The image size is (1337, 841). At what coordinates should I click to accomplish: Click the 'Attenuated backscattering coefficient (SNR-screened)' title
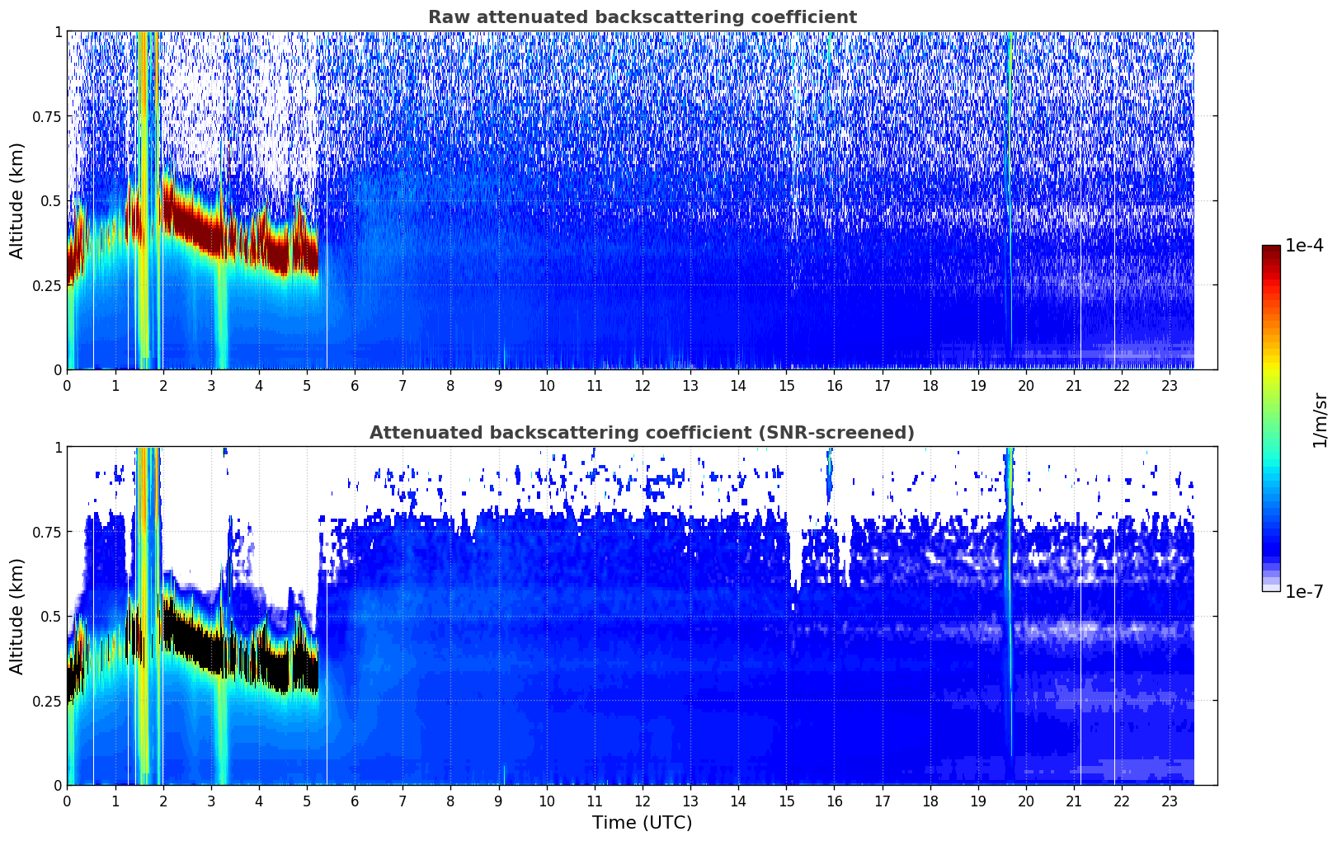[x=642, y=433]
